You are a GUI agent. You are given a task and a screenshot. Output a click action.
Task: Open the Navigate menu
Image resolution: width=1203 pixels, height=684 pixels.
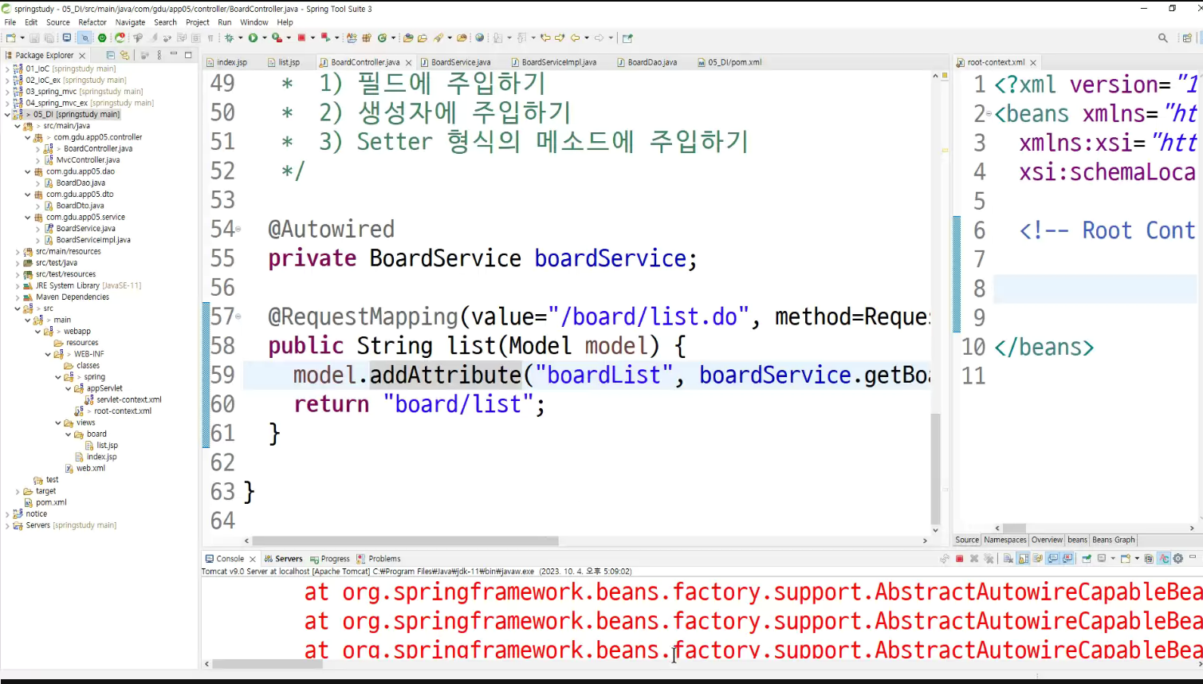(x=130, y=22)
